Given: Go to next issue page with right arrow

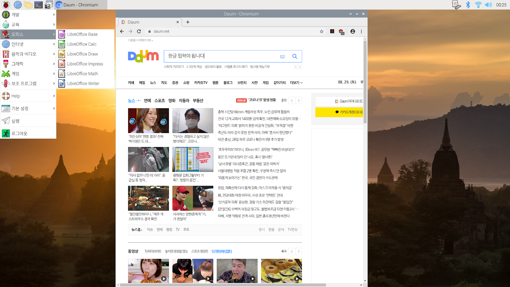Looking at the screenshot, I should (x=299, y=100).
